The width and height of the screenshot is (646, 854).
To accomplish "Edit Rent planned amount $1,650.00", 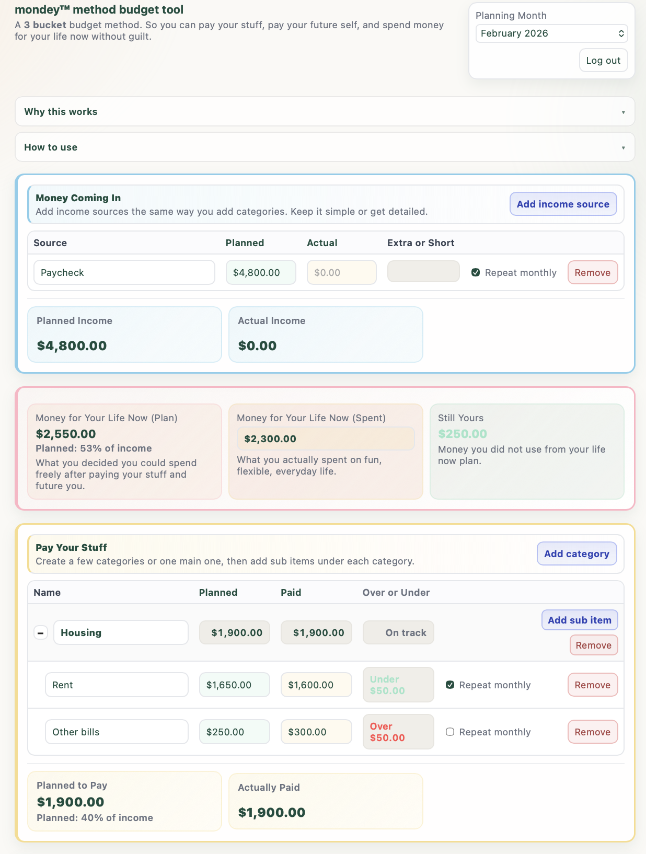I will pyautogui.click(x=235, y=685).
